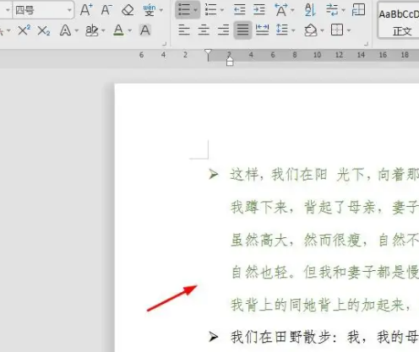Open the paragraph settings dialog launcher
The width and height of the screenshot is (419, 352).
[x=366, y=44]
